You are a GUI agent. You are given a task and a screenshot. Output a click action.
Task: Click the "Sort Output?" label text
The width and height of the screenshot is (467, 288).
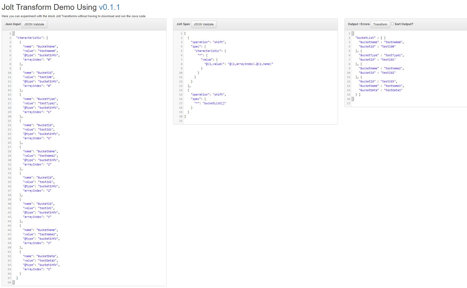click(x=404, y=24)
